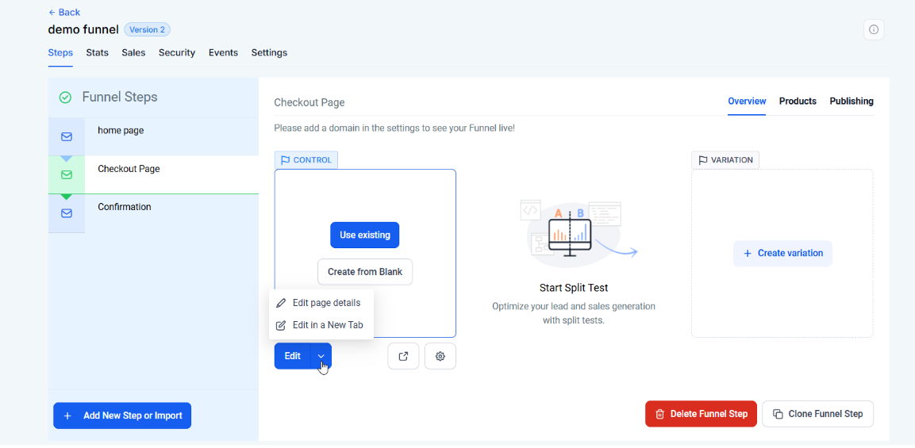Image resolution: width=915 pixels, height=448 pixels.
Task: Click the envelope icon beside Confirmation
Action: (x=67, y=213)
